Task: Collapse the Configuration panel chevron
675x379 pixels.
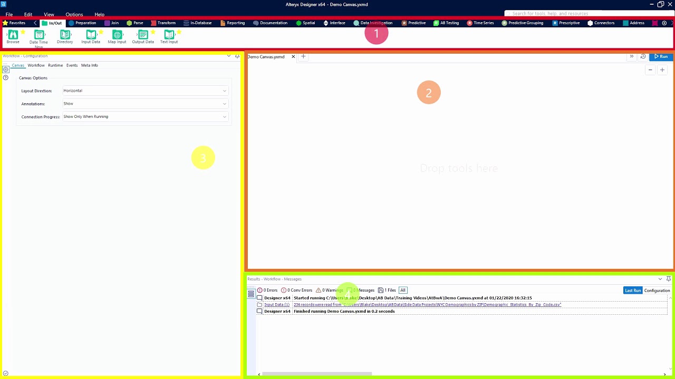Action: (229, 56)
